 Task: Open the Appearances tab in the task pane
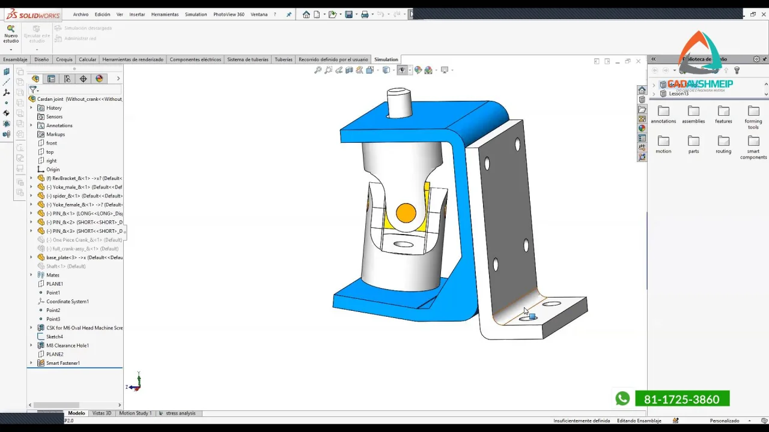(x=642, y=128)
